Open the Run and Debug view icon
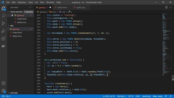The width and height of the screenshot is (174, 98). [x=4, y=31]
